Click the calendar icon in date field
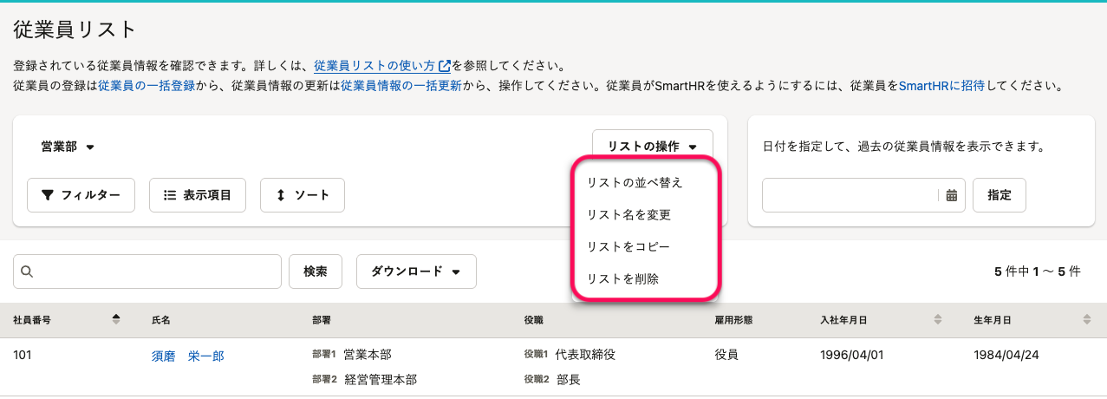The image size is (1107, 399). (x=951, y=195)
